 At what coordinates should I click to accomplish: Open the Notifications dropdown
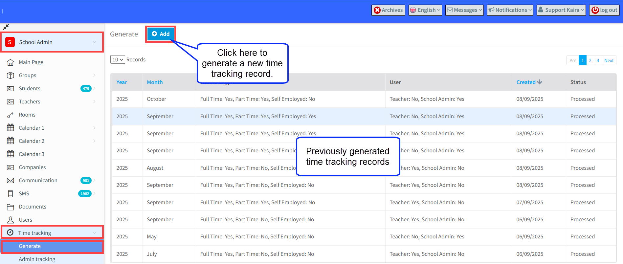510,10
